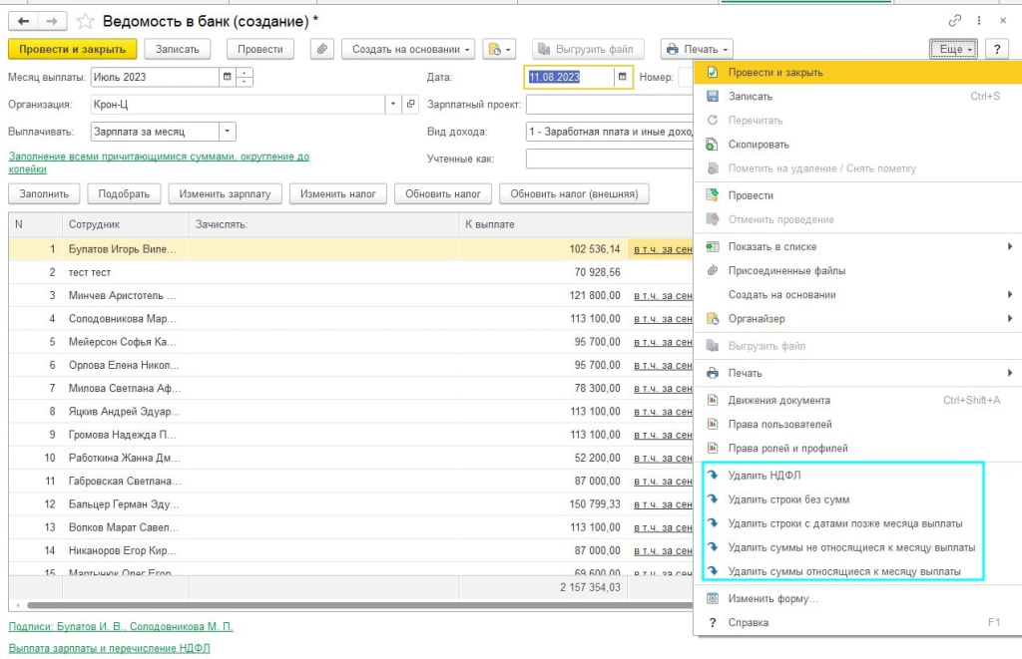Click the Обновить налог button
The height and width of the screenshot is (659, 1022).
point(443,194)
